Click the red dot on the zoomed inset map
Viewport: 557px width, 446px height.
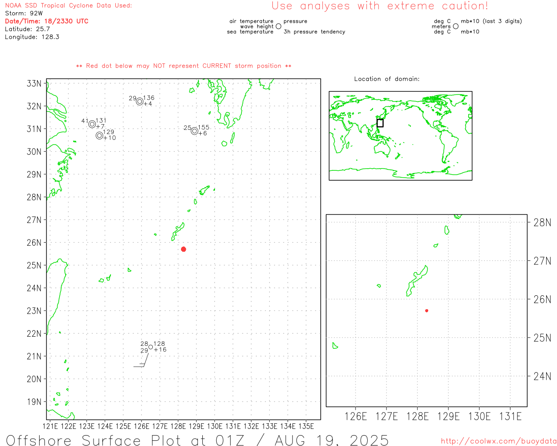427,311
